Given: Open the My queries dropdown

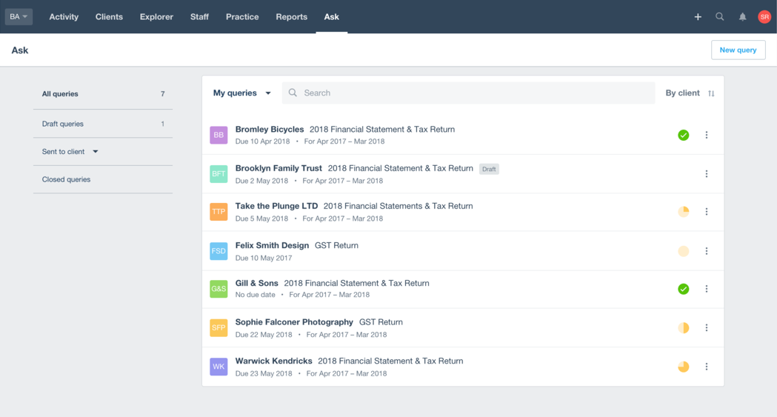Looking at the screenshot, I should click(x=241, y=93).
